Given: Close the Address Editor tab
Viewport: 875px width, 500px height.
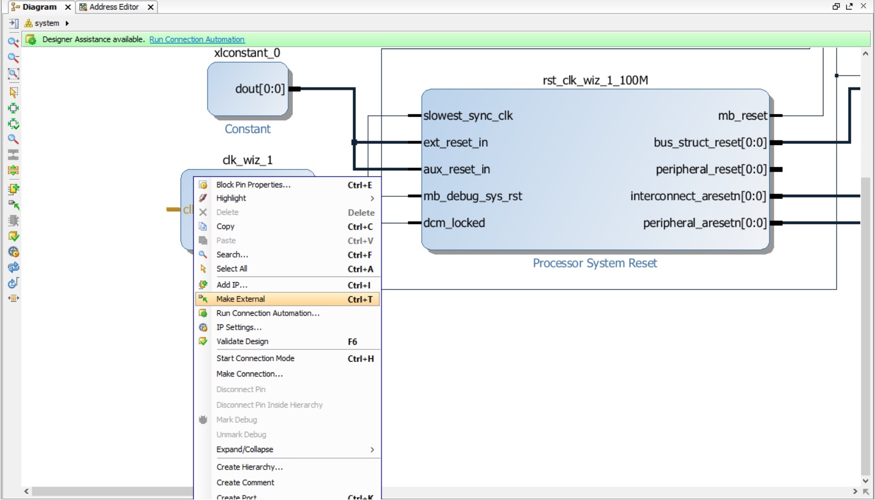Looking at the screenshot, I should [150, 7].
